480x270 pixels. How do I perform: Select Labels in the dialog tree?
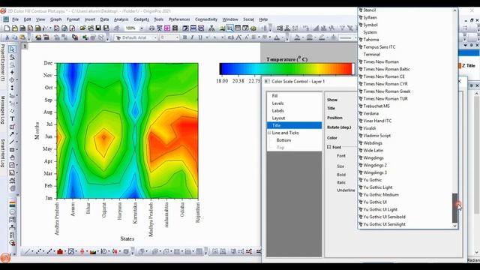pyautogui.click(x=278, y=110)
